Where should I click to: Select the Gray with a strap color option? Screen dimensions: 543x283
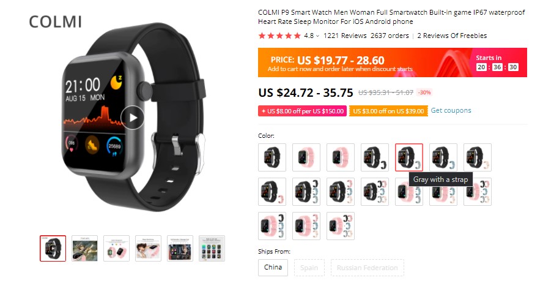409,157
